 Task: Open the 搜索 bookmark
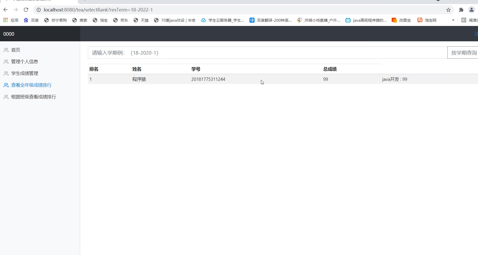80,20
